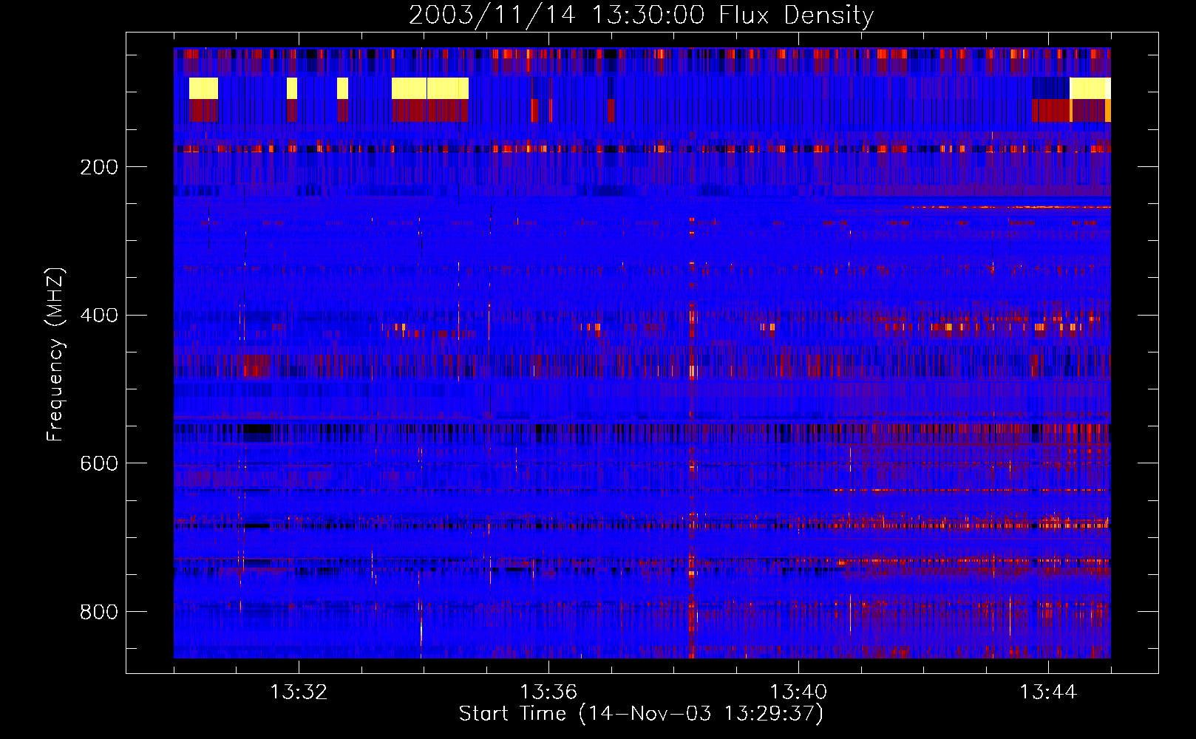The image size is (1196, 739).
Task: Click the 800 frequency tick label
Action: coord(99,612)
